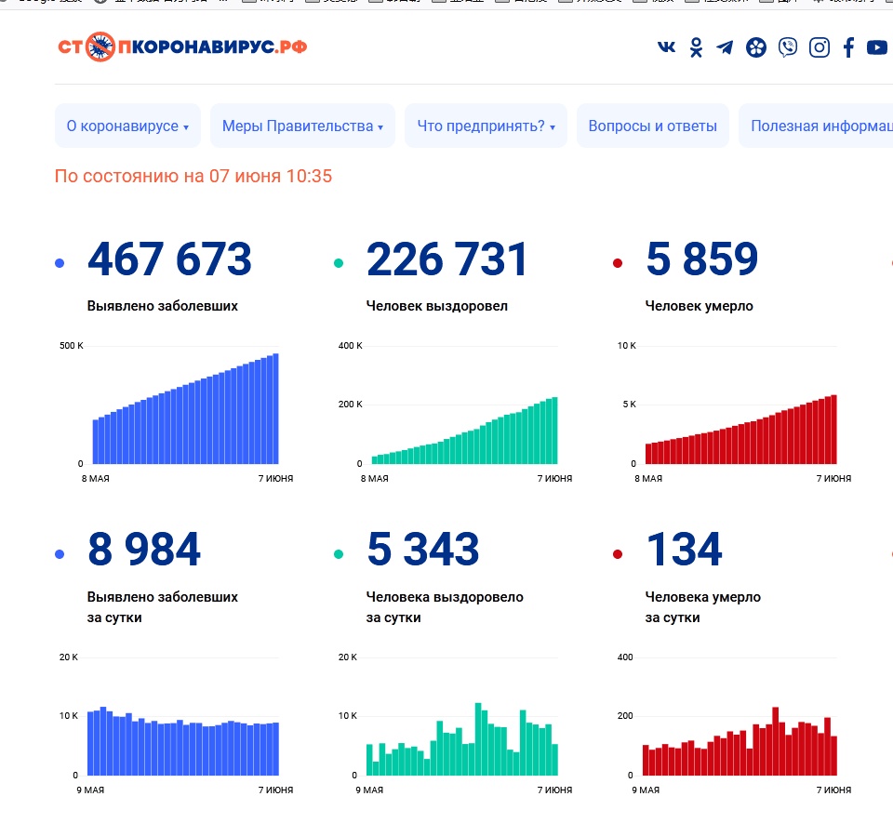Open the Telegram channel icon
The width and height of the screenshot is (893, 823).
pyautogui.click(x=725, y=47)
